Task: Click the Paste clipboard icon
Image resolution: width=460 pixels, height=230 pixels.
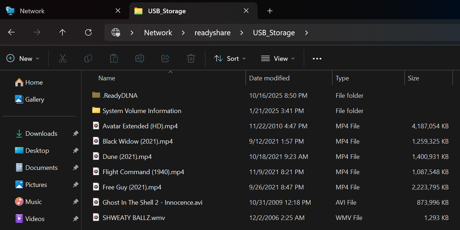Action: [x=114, y=58]
